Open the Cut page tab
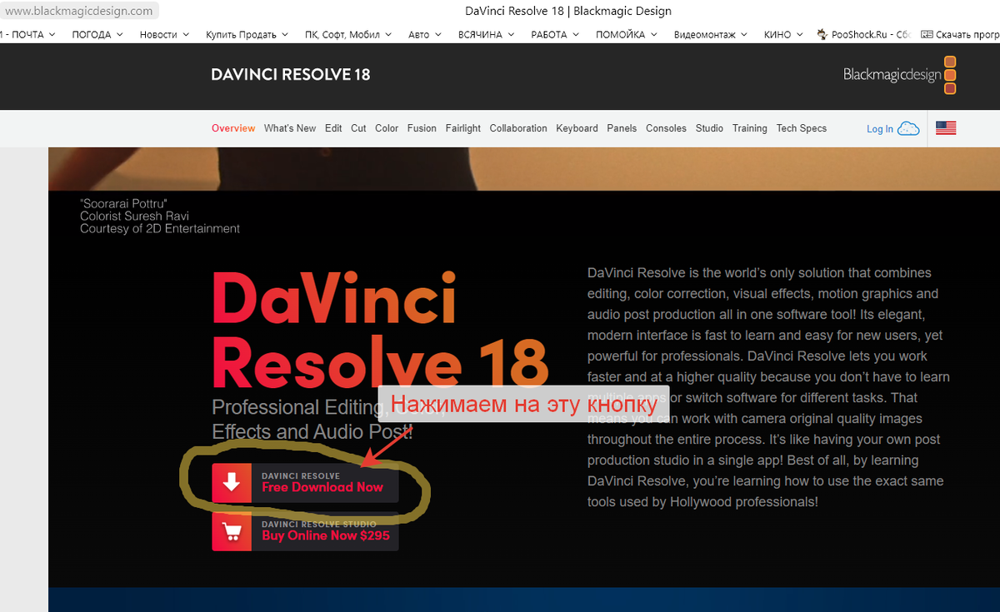The height and width of the screenshot is (612, 1000). pyautogui.click(x=358, y=128)
